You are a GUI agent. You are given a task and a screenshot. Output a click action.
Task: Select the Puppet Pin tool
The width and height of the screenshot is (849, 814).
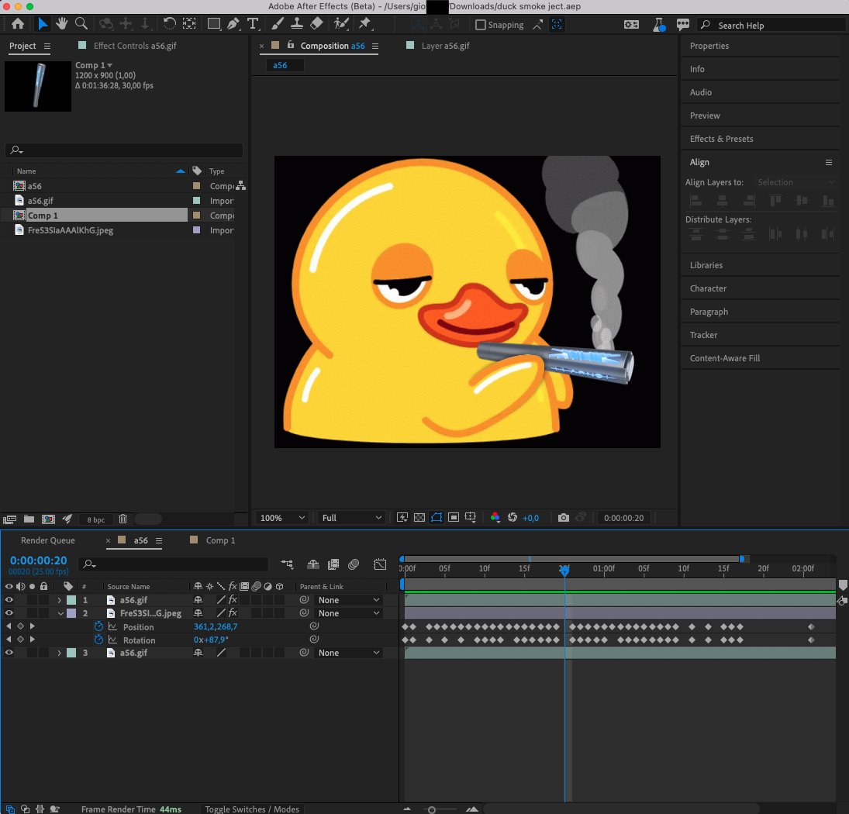coord(365,24)
